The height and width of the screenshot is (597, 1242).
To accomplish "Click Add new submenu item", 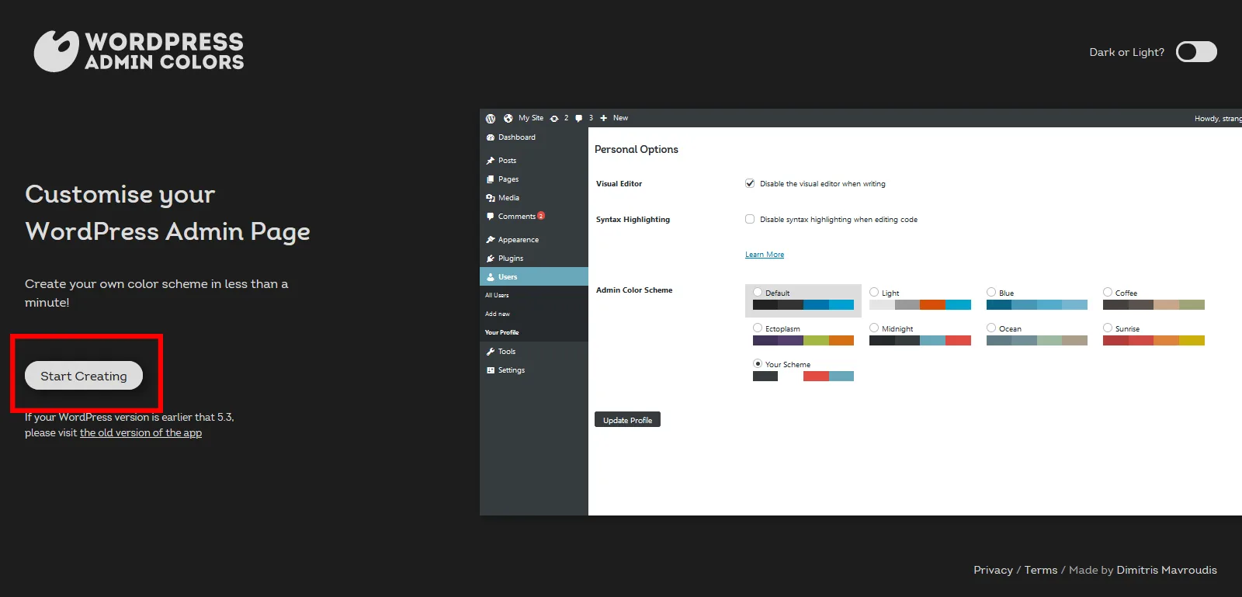I will point(498,314).
